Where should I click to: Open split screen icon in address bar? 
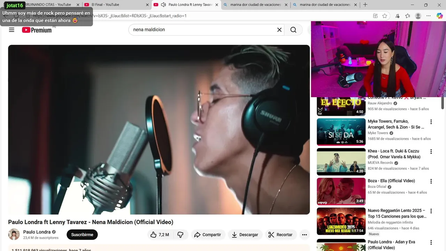click(x=375, y=16)
